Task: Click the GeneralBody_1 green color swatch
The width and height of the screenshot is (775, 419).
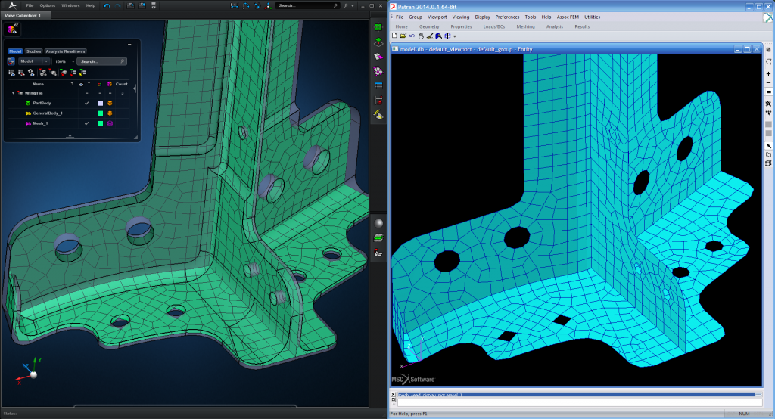Action: click(101, 113)
